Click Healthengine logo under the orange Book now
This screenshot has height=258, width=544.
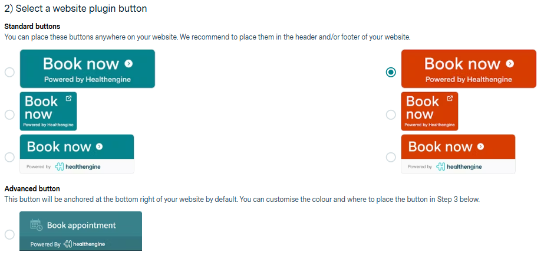point(459,167)
